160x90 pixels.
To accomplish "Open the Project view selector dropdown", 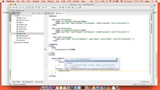I will tap(16, 13).
